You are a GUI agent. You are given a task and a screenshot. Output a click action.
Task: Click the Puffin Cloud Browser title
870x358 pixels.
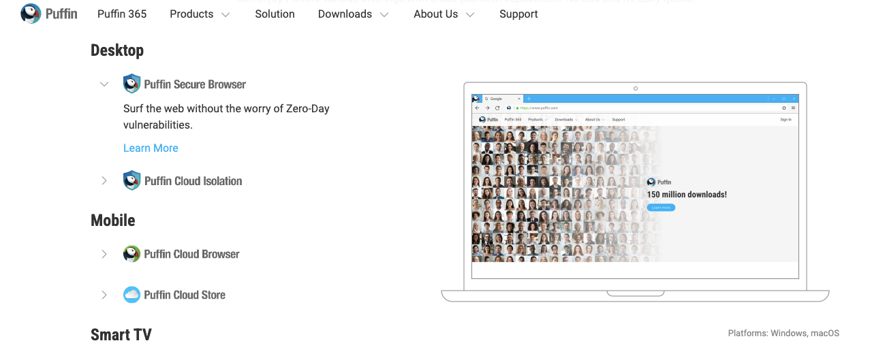(192, 254)
